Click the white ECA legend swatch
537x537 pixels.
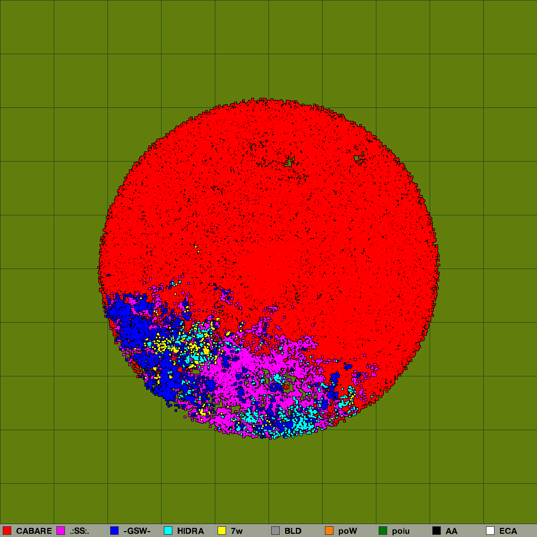click(490, 531)
